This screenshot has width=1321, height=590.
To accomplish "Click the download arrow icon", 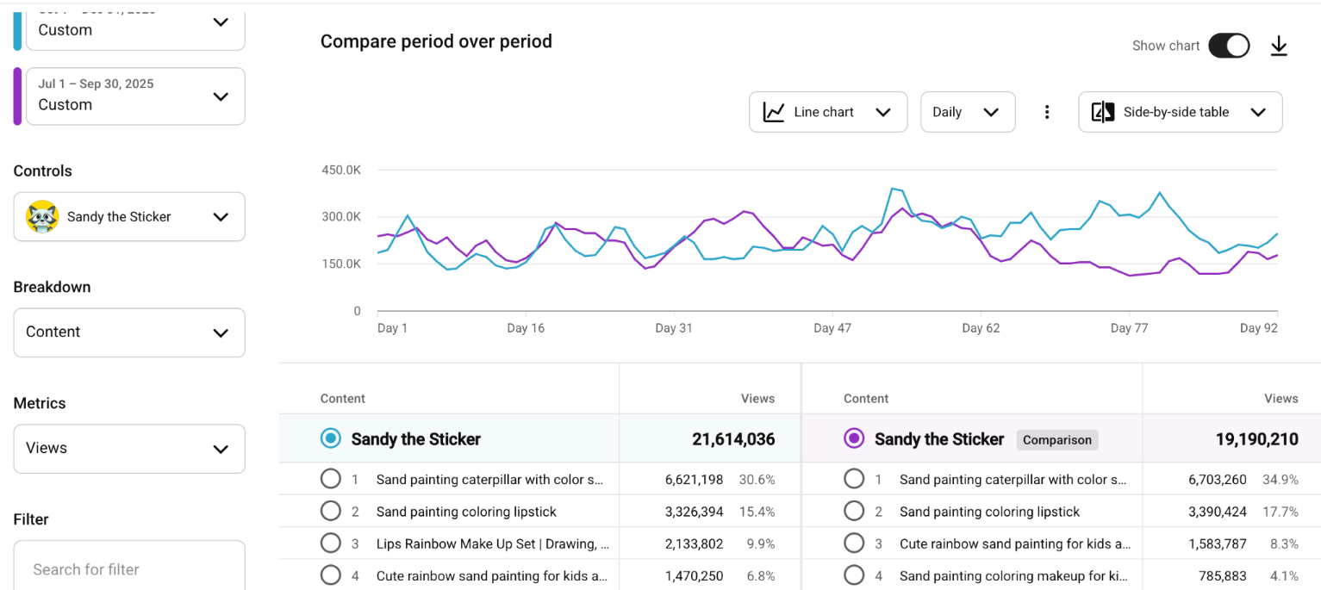I will pyautogui.click(x=1279, y=47).
